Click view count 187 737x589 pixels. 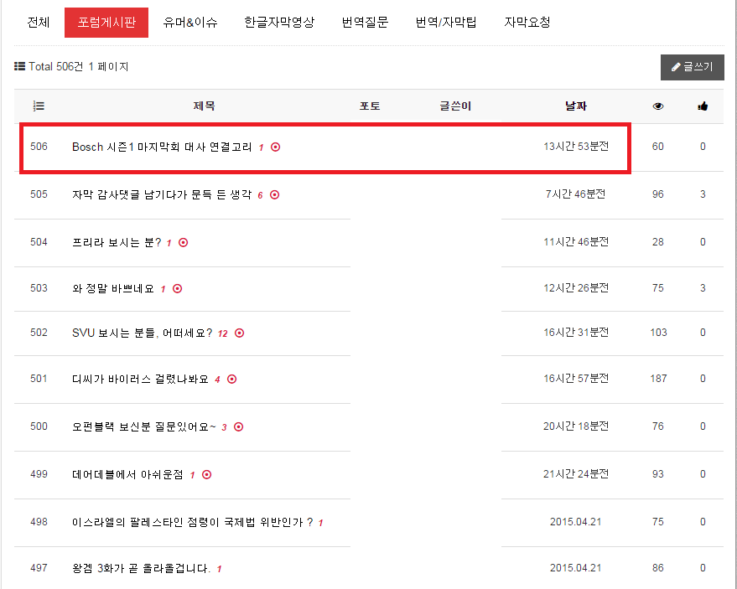tap(658, 379)
